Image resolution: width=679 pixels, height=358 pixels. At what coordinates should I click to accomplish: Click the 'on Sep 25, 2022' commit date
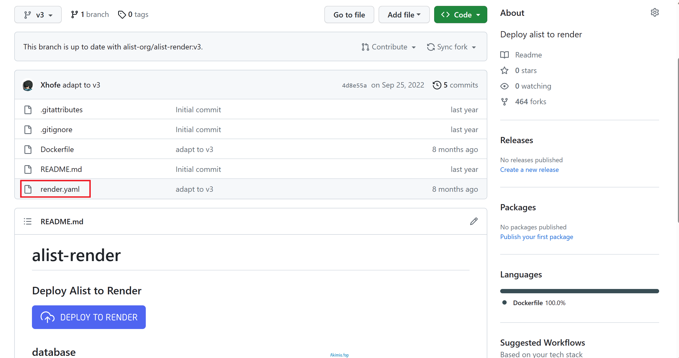tap(398, 85)
